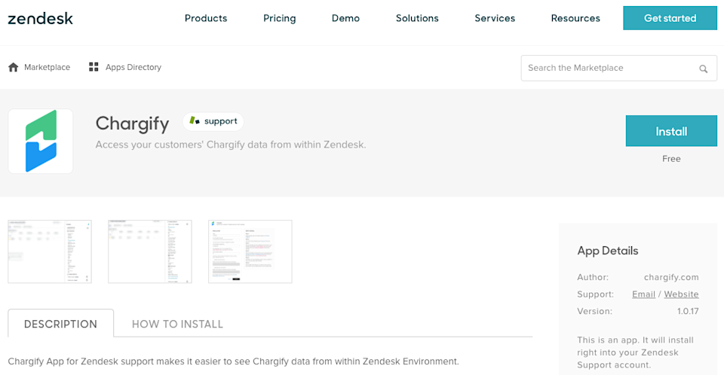Open the Products menu
The height and width of the screenshot is (375, 724).
[206, 18]
